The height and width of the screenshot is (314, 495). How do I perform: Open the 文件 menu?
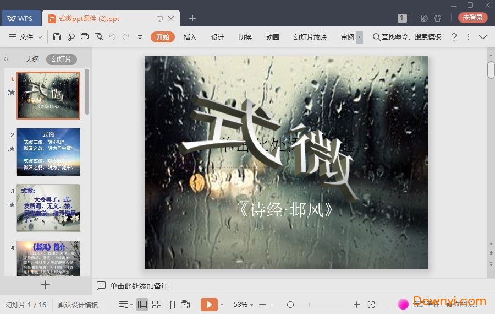(26, 37)
